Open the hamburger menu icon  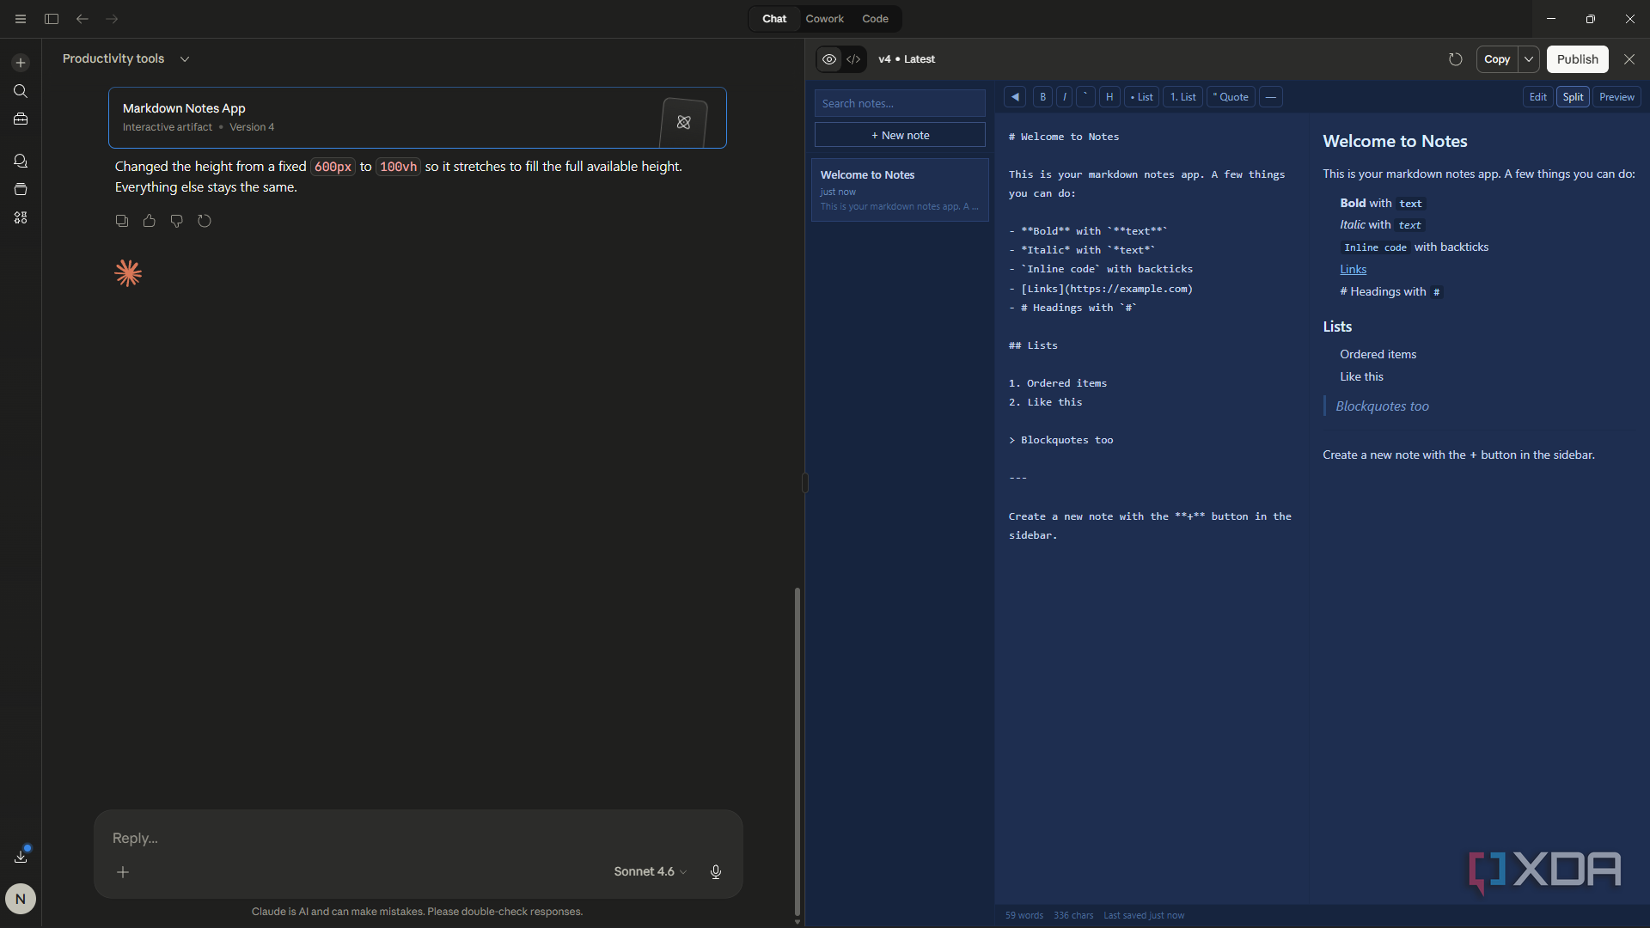[21, 19]
